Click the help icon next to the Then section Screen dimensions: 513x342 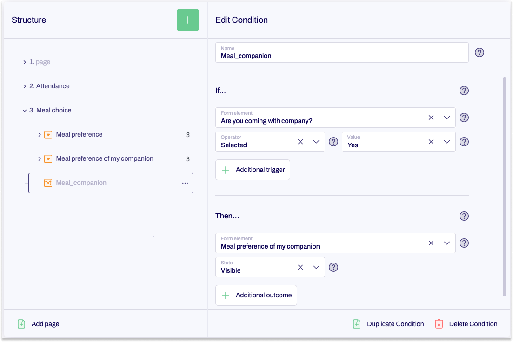pyautogui.click(x=464, y=216)
